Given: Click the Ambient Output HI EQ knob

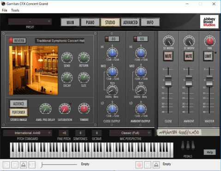Looking at the screenshot, I should point(141,53).
